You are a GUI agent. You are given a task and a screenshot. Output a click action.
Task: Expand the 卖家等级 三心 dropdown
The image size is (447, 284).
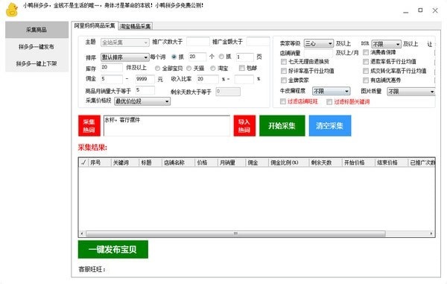[318, 43]
